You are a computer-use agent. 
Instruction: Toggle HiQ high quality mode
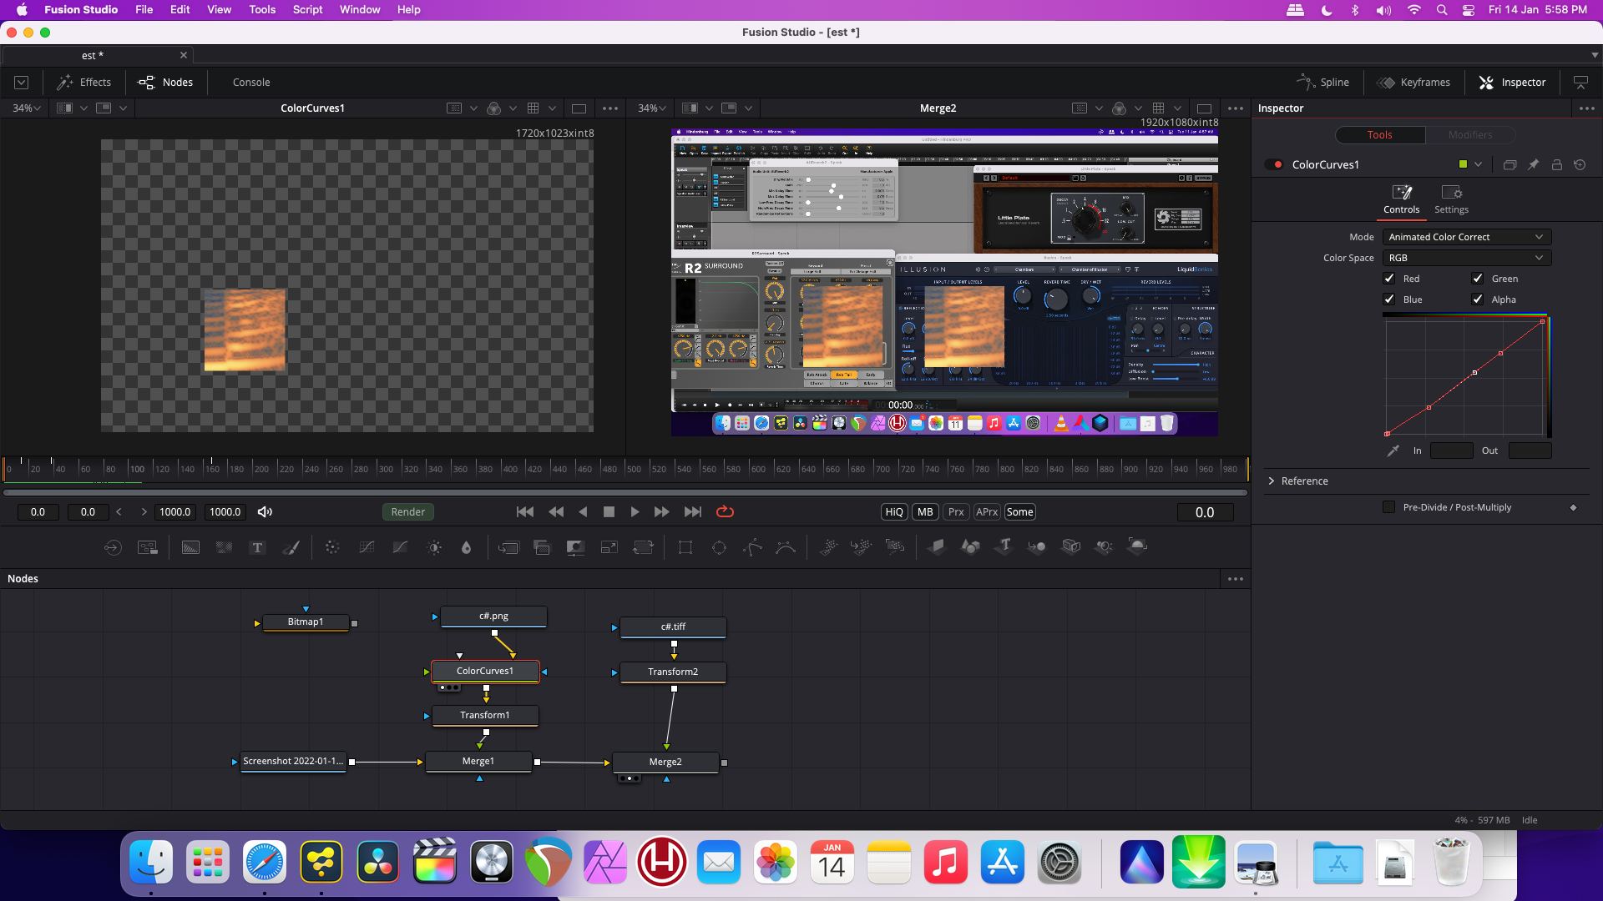894,512
